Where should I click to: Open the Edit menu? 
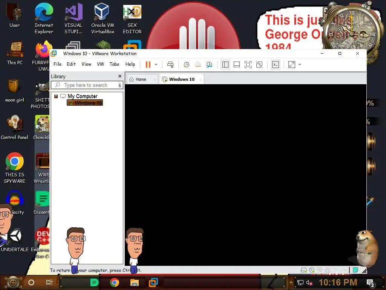click(71, 64)
